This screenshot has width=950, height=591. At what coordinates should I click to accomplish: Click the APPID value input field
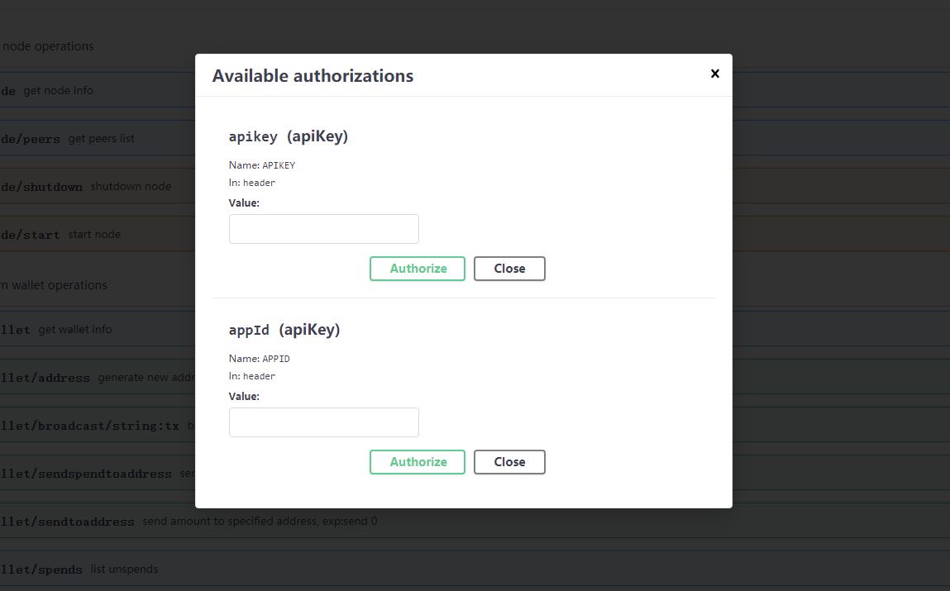(323, 422)
